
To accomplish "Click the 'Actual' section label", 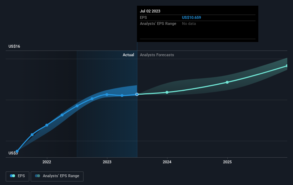I will pyautogui.click(x=128, y=55).
